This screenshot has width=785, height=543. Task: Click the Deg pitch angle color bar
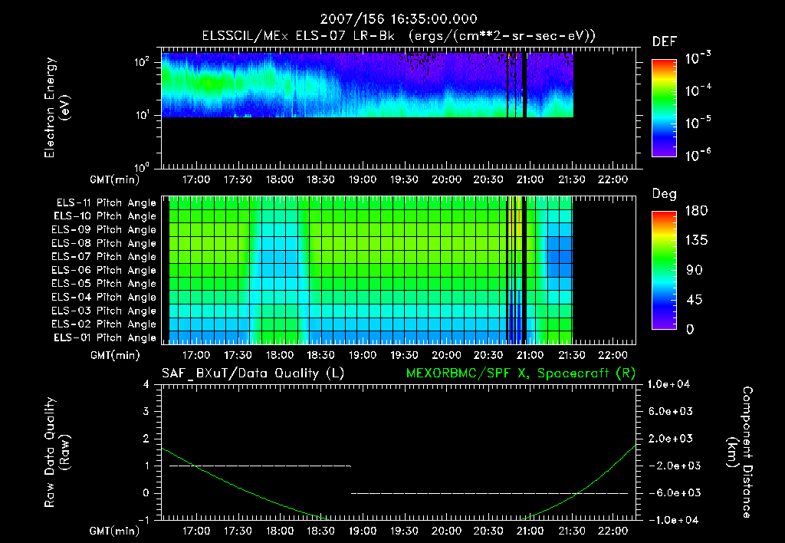click(x=664, y=270)
